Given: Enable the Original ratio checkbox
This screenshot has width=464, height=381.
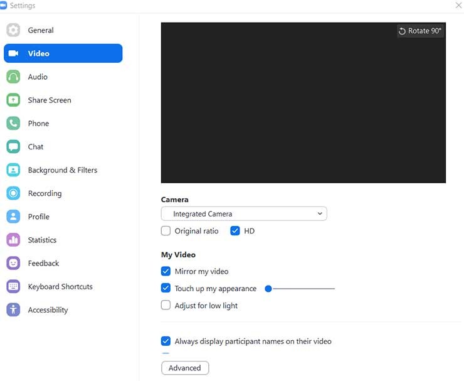Looking at the screenshot, I should click(166, 231).
